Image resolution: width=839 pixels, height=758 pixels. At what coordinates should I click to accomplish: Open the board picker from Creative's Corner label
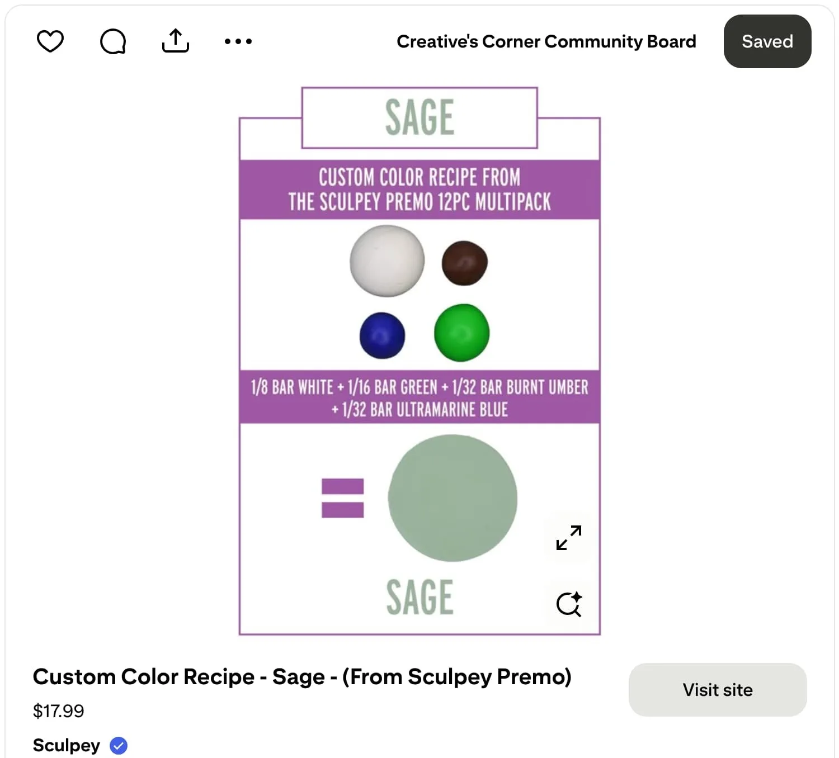[546, 41]
